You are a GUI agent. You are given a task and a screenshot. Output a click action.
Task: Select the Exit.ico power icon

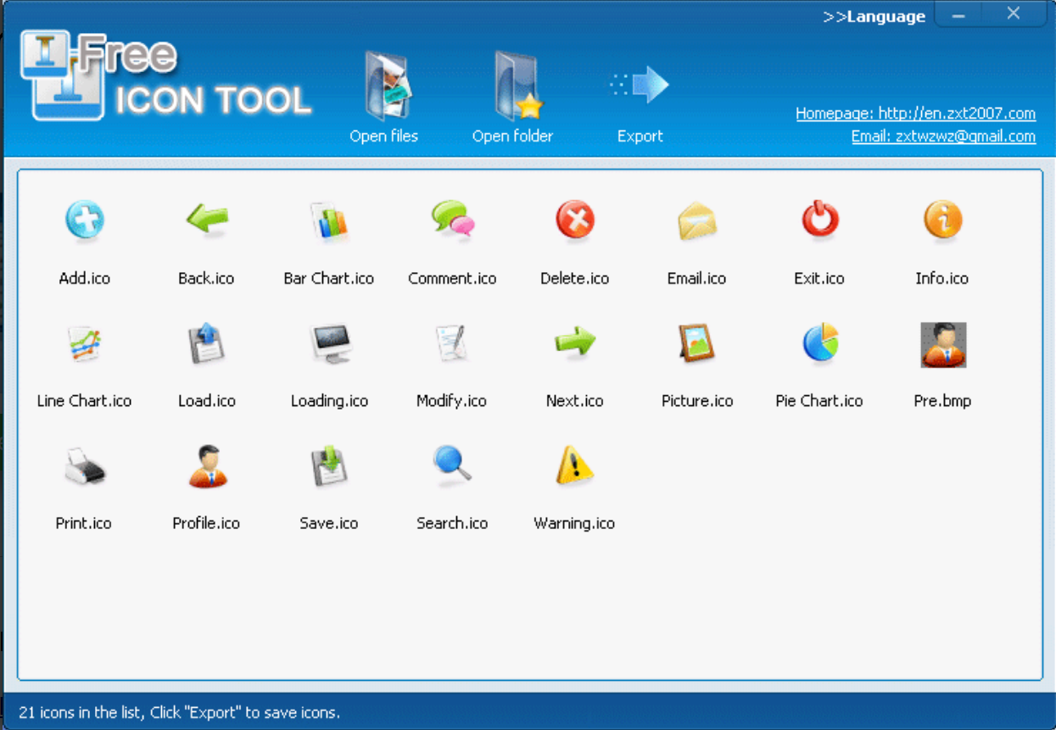point(819,222)
